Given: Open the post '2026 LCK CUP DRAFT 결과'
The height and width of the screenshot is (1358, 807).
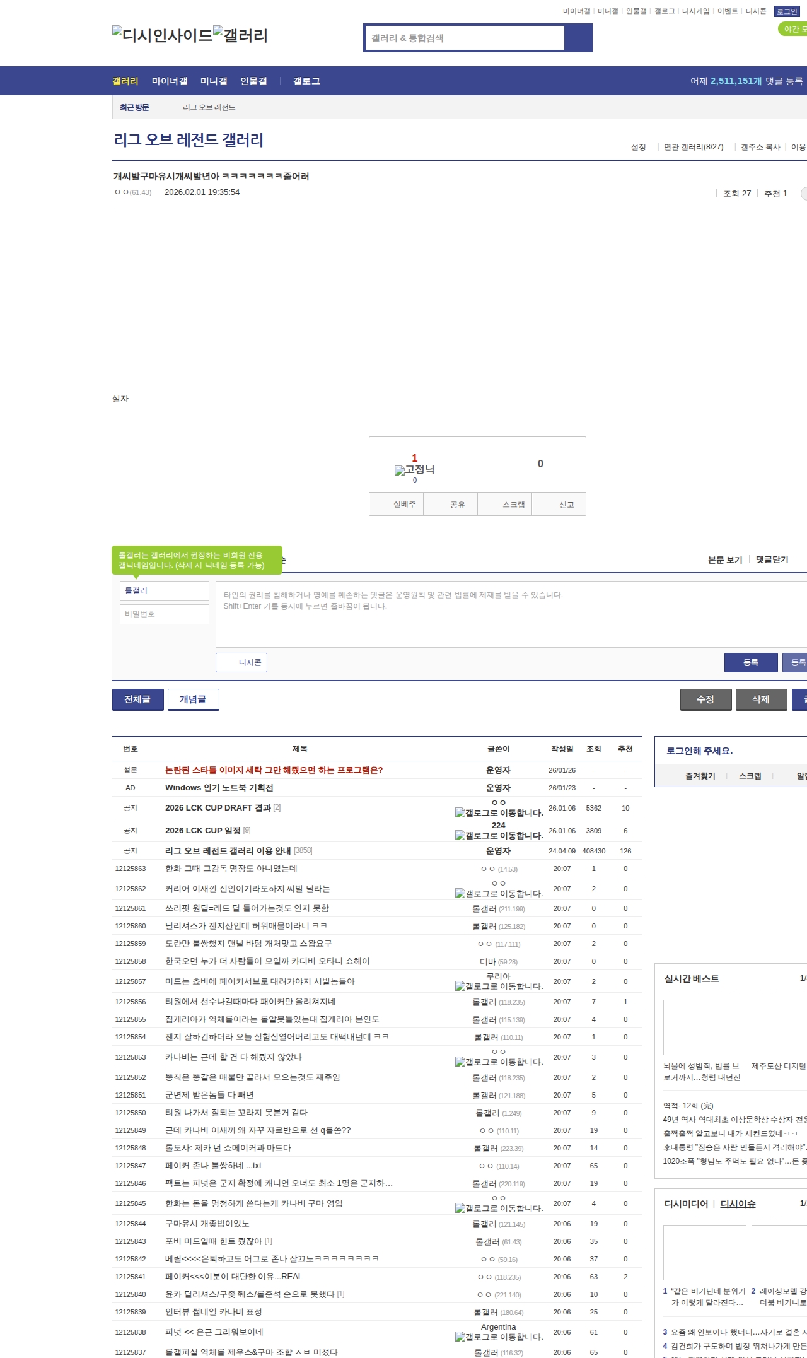Looking at the screenshot, I should click(218, 808).
